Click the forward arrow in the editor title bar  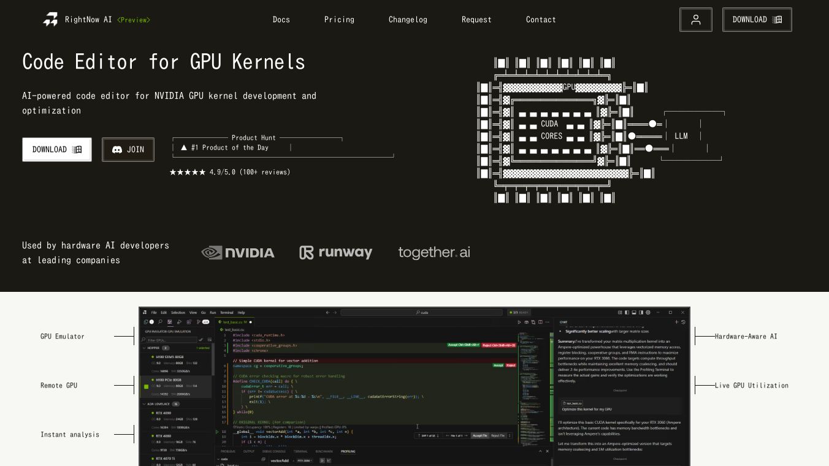335,313
